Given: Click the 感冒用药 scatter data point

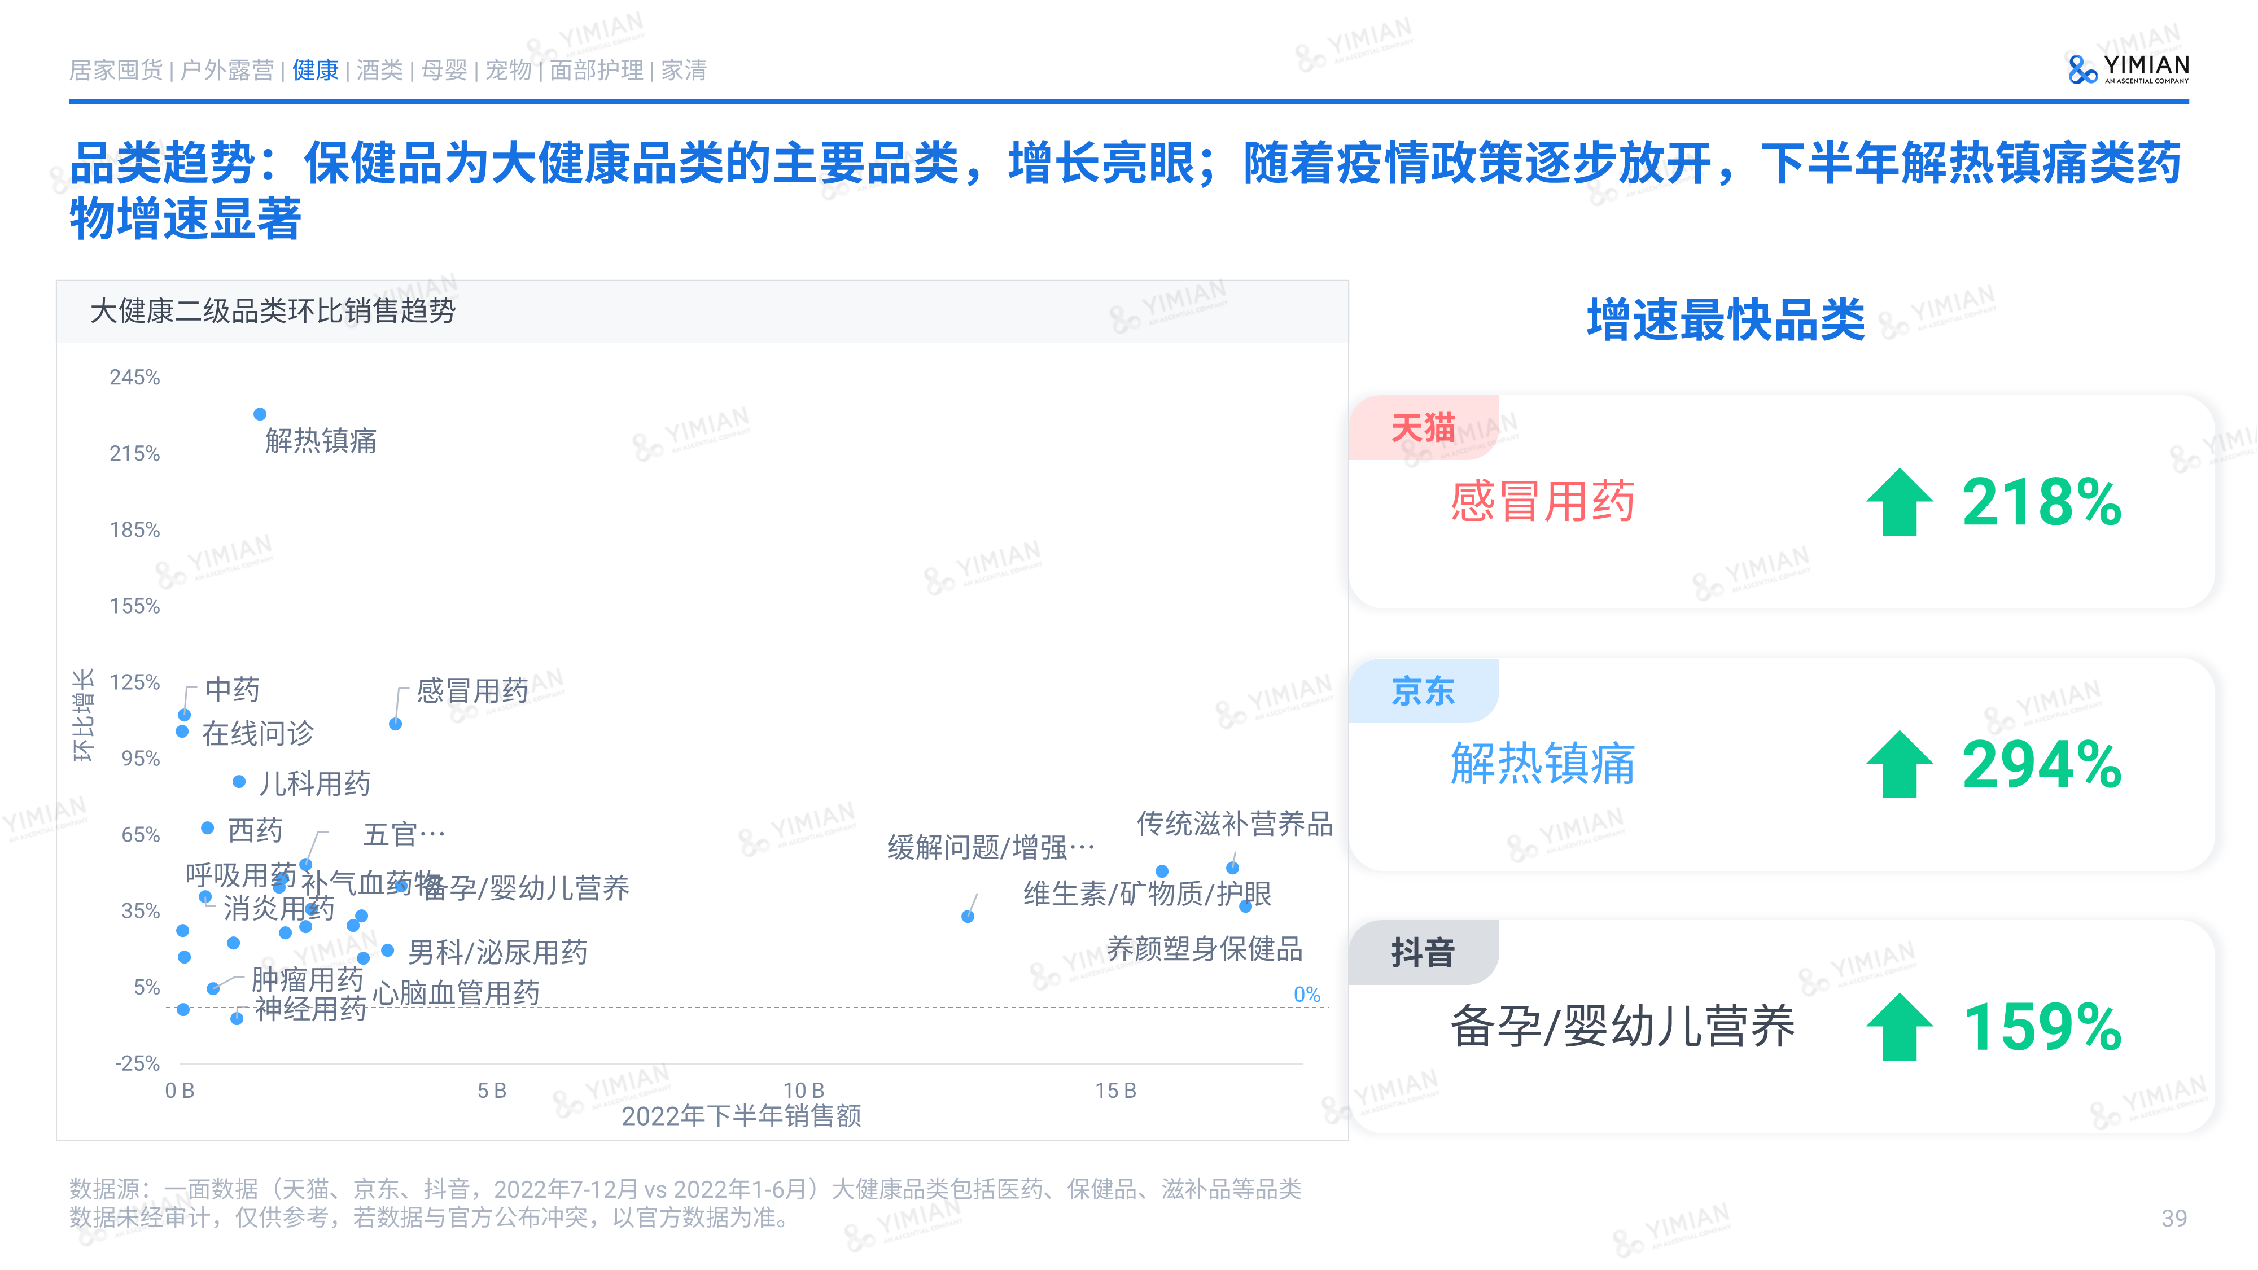Looking at the screenshot, I should click(395, 724).
